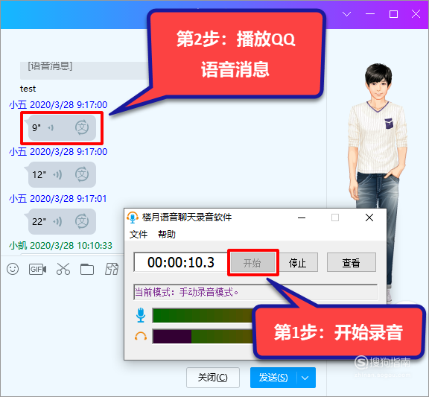Close the recorder software window
Image resolution: width=429 pixels, height=397 pixels.
coord(369,217)
